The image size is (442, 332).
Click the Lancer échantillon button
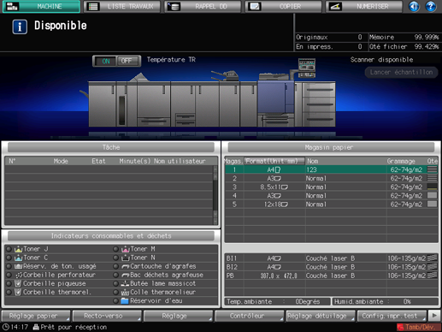(x=401, y=72)
